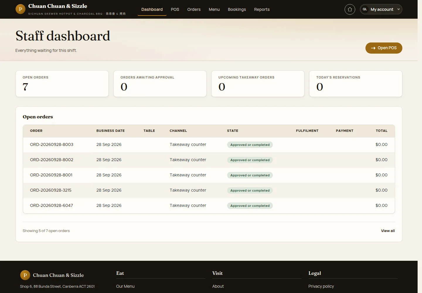
Task: Select the Today's Reservations card
Action: (356, 84)
